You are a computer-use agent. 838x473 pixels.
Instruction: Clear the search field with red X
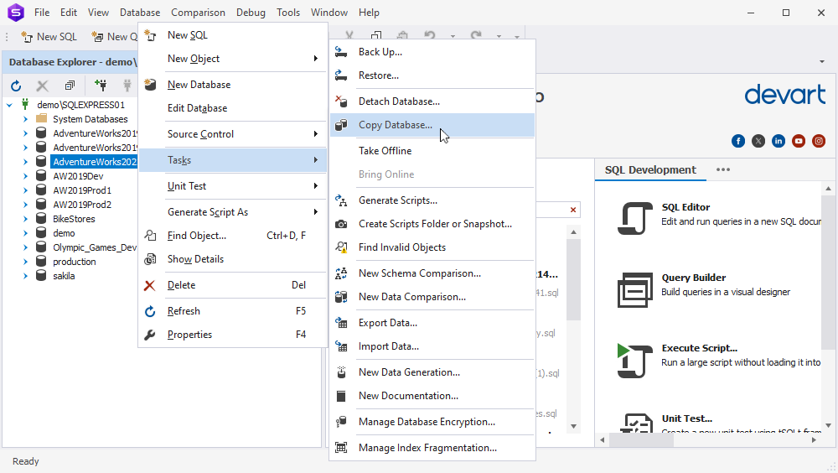pos(573,210)
